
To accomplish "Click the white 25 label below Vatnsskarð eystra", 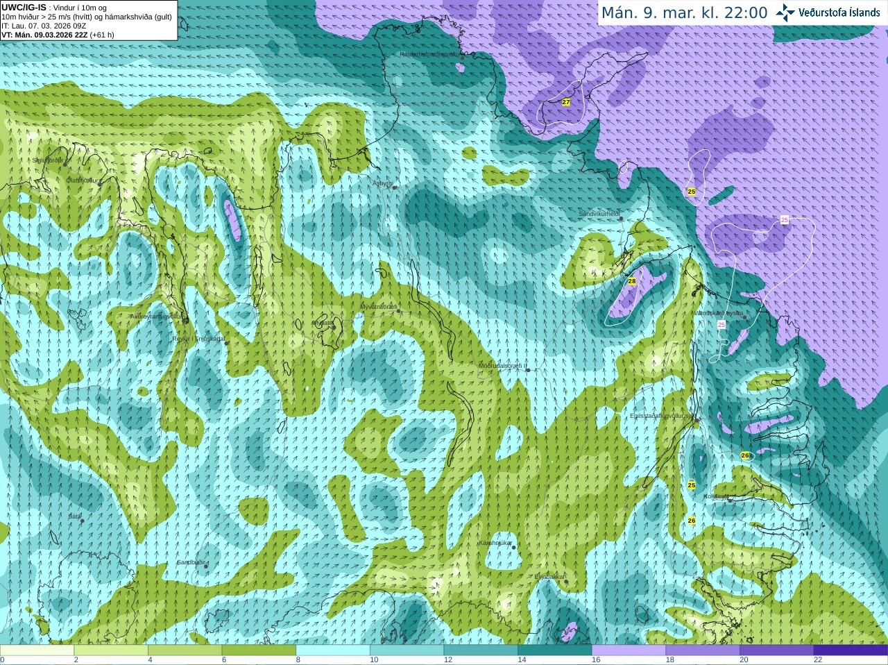I will [721, 325].
